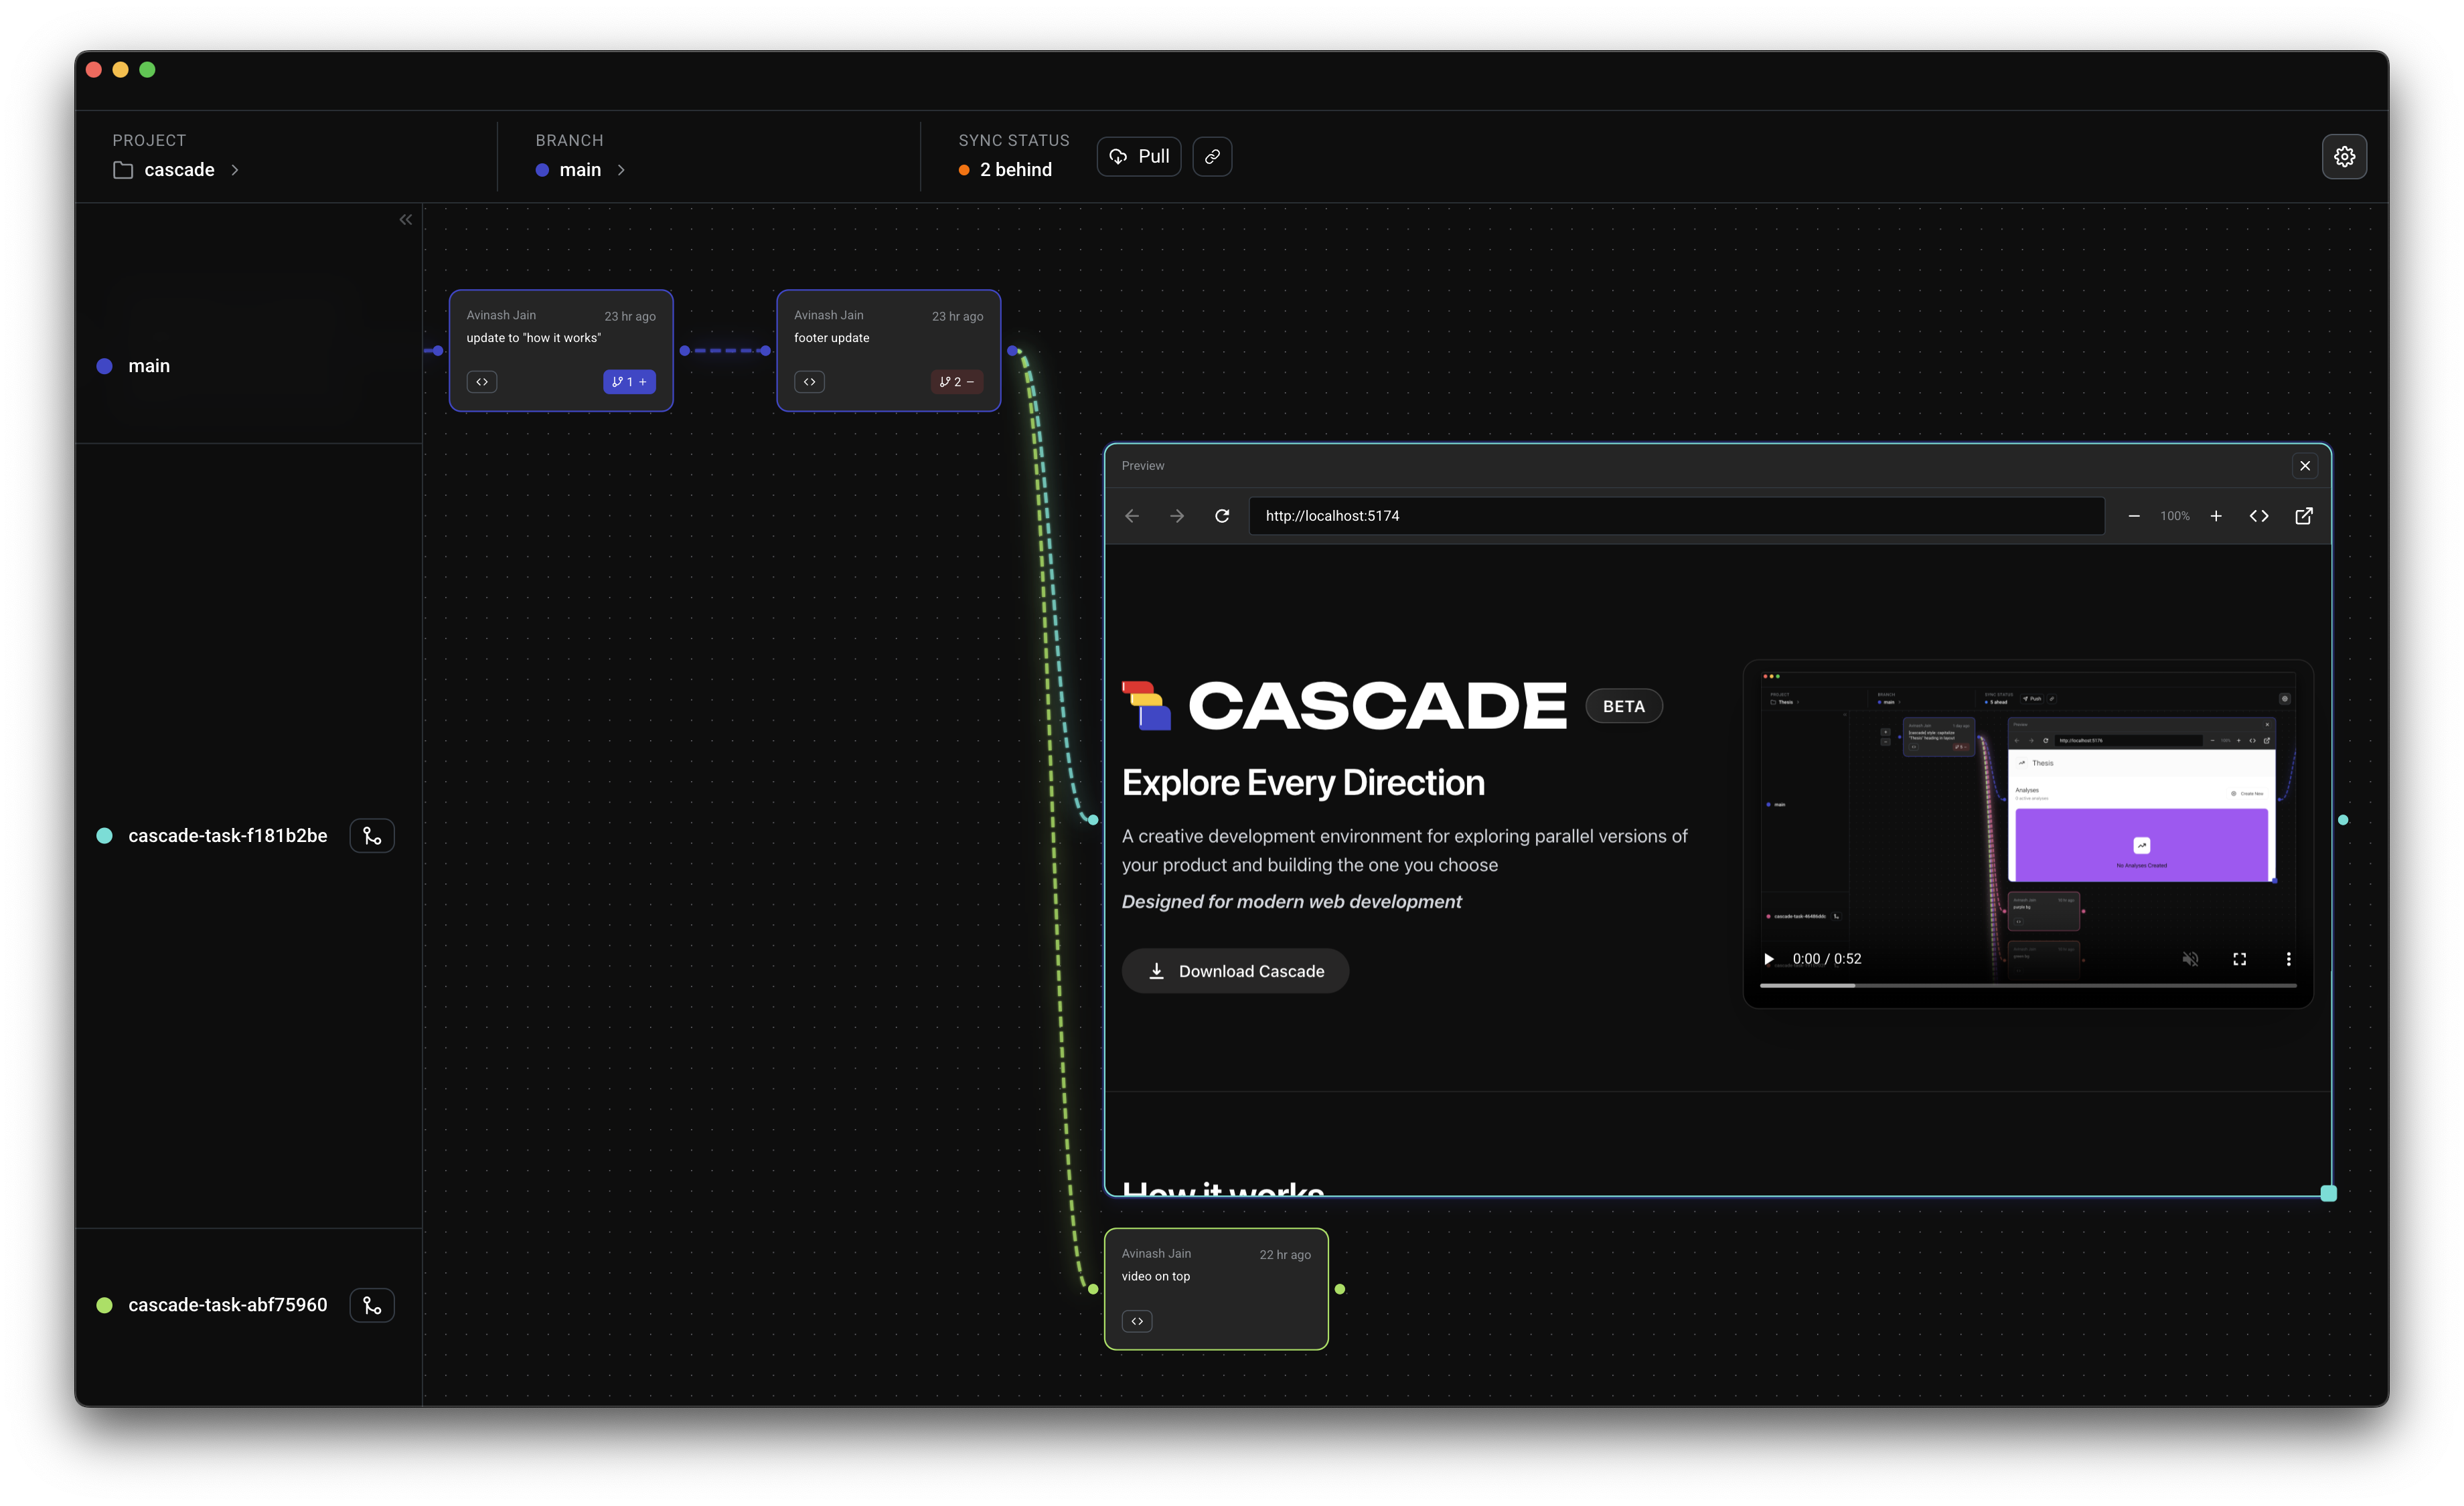Expand the cascade project breadcrumb
Screen dimensions: 2464x1506
coord(236,170)
